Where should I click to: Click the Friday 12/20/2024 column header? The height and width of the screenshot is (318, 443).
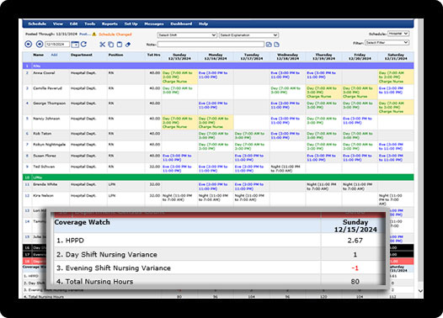pyautogui.click(x=360, y=56)
